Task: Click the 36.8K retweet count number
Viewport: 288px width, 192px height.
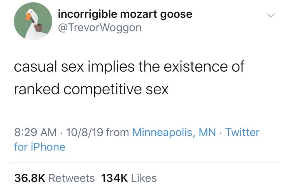Action: coord(30,178)
